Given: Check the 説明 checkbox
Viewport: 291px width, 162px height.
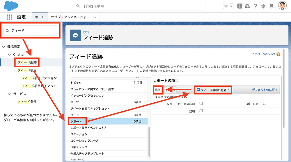Looking at the screenshot, I should click(201, 111).
